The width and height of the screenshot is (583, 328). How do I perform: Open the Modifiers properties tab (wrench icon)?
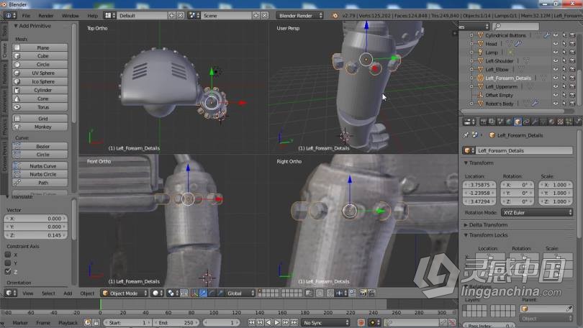[x=535, y=122]
